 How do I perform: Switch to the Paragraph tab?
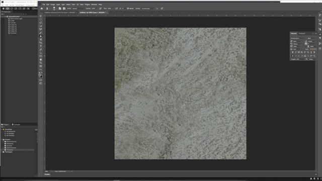point(302,34)
